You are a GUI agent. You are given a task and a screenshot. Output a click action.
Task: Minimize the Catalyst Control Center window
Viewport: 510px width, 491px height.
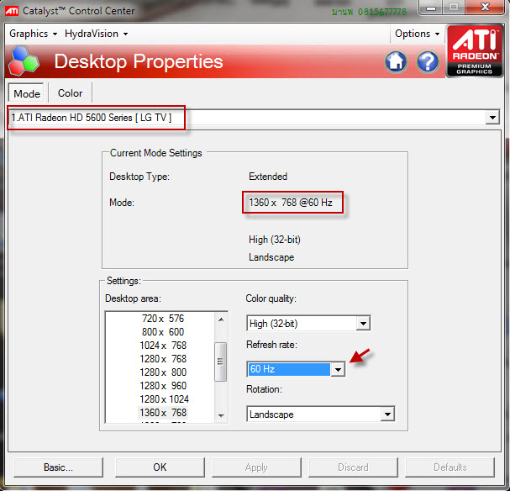[x=431, y=8]
